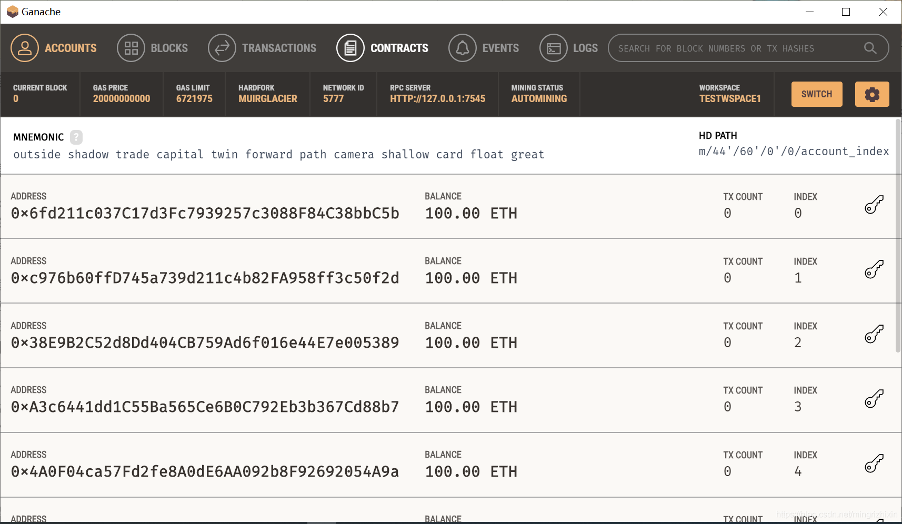Viewport: 902px width, 524px height.
Task: Click the mnemonic phrase text
Action: coord(279,155)
